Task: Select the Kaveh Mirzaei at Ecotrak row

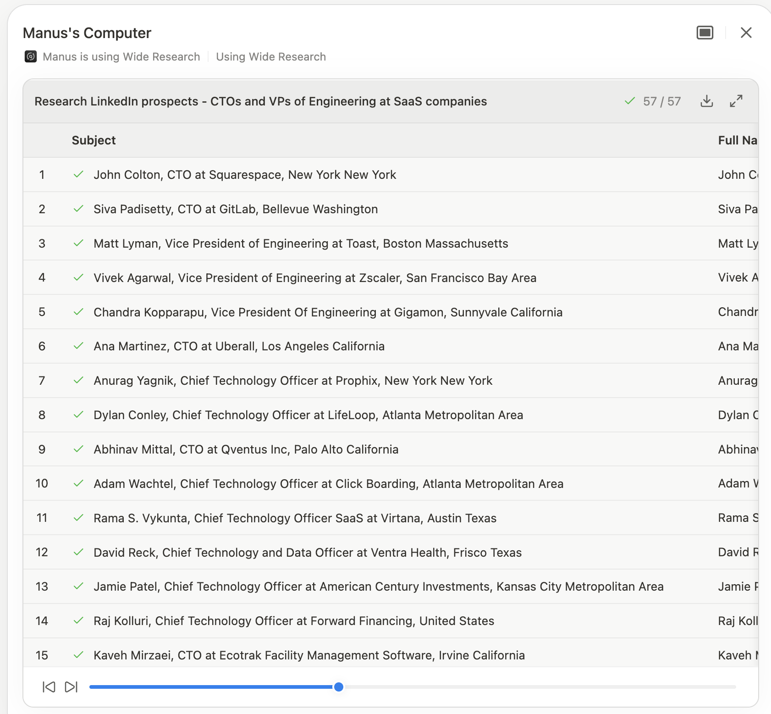Action: [x=391, y=653]
